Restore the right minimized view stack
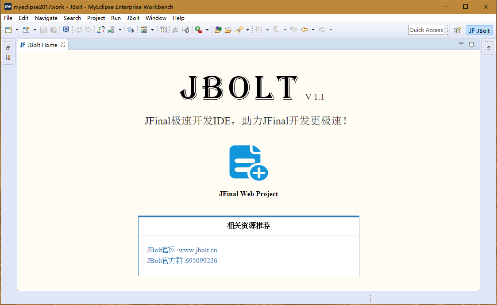This screenshot has height=305, width=497. click(x=489, y=48)
